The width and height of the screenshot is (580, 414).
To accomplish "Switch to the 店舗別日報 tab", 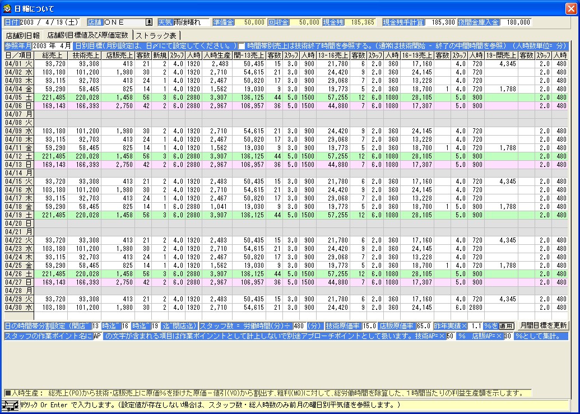I will [23, 35].
